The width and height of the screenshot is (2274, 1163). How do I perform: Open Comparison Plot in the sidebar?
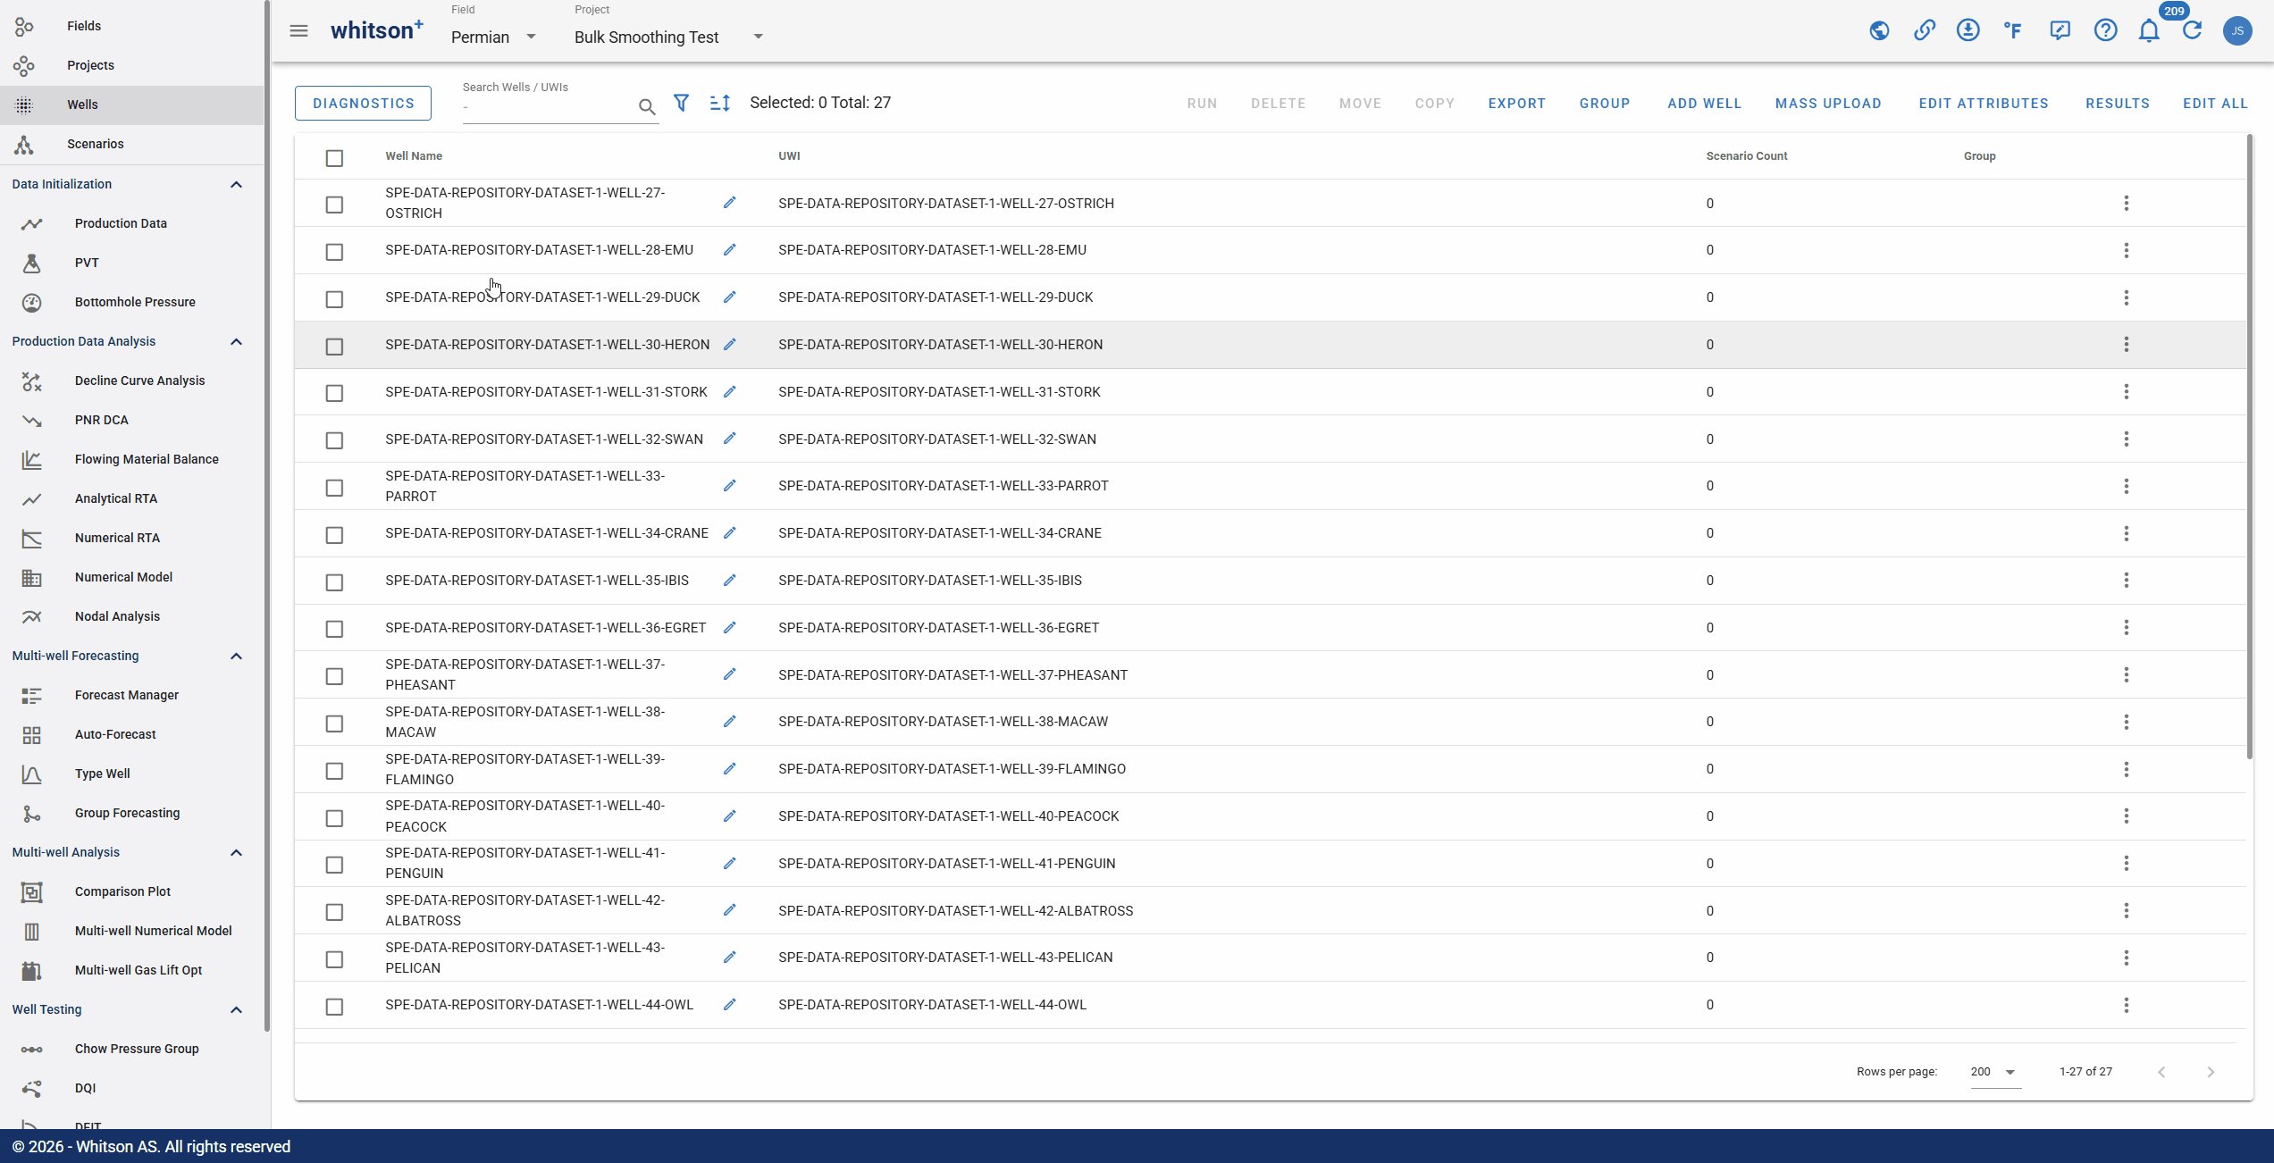[x=132, y=891]
